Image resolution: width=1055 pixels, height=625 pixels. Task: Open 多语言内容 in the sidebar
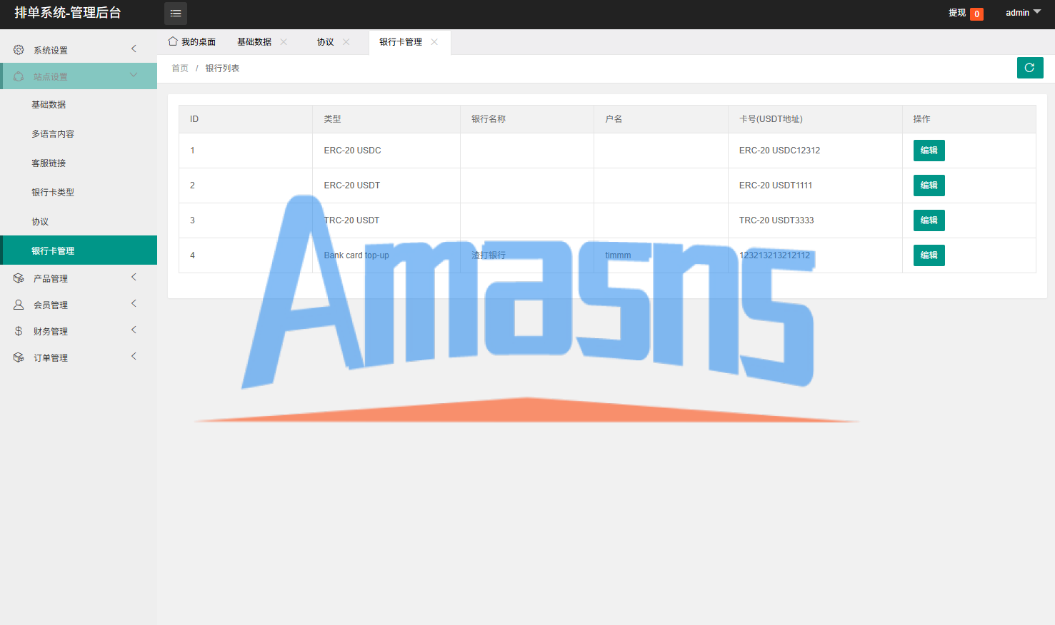[x=79, y=133]
